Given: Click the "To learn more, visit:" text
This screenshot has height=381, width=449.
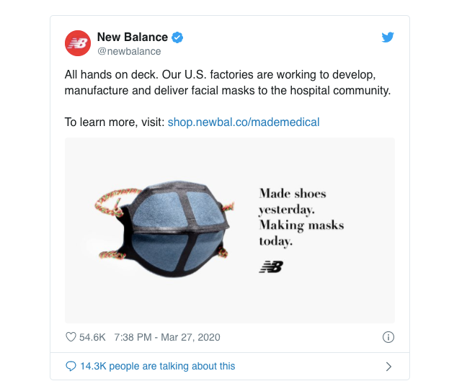Looking at the screenshot, I should (x=115, y=122).
